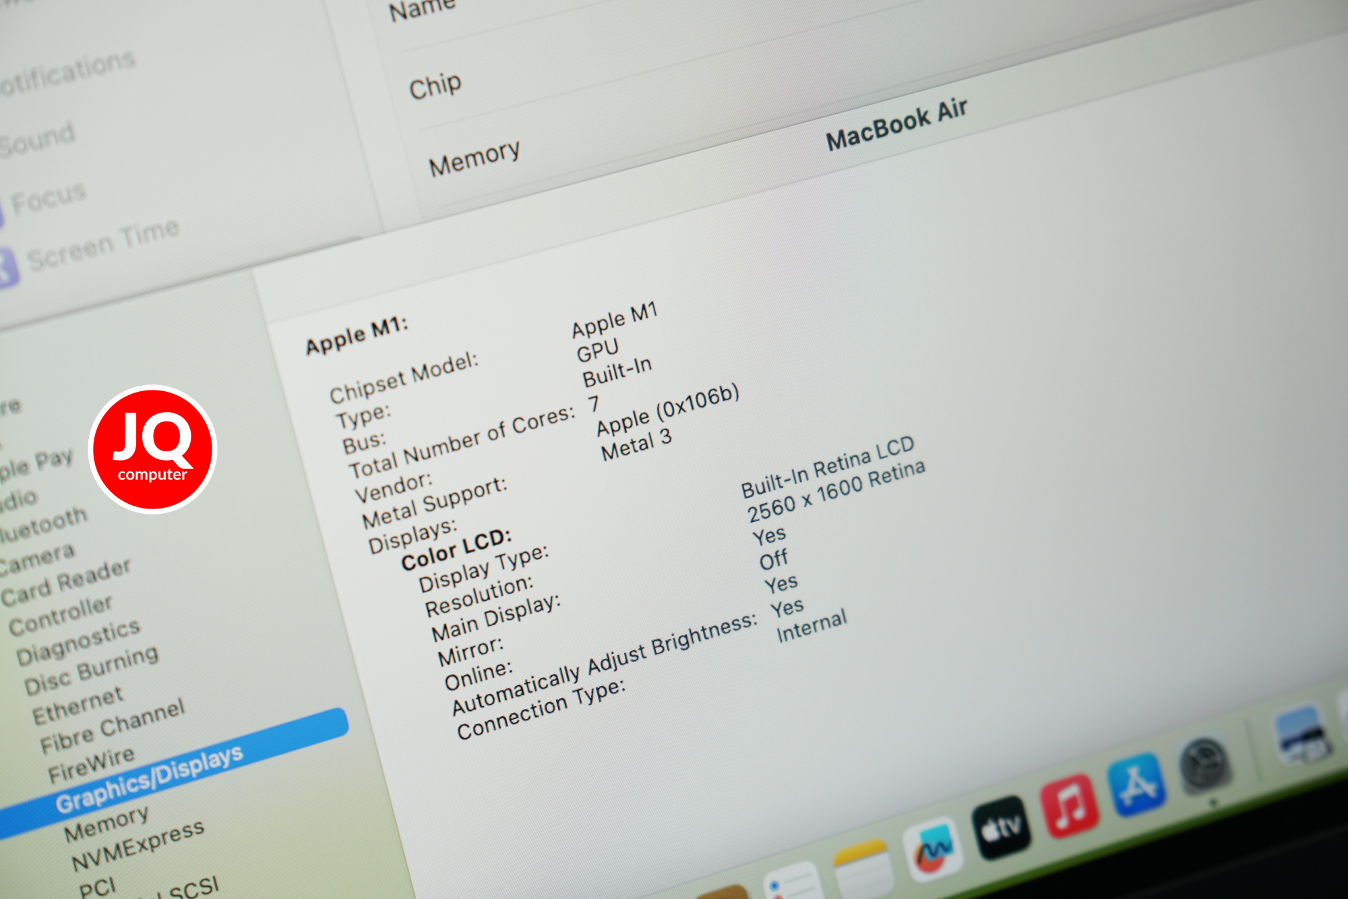Click the 'Mirror:' label
Image resolution: width=1348 pixels, height=899 pixels.
pos(470,651)
